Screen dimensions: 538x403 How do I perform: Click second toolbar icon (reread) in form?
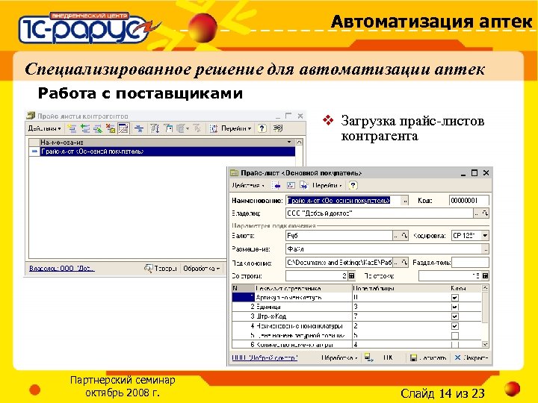coord(291,185)
